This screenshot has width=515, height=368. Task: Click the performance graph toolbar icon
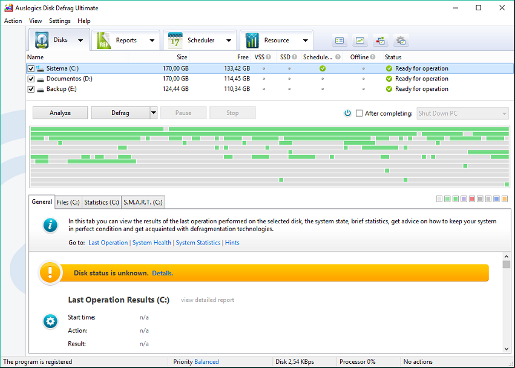360,41
